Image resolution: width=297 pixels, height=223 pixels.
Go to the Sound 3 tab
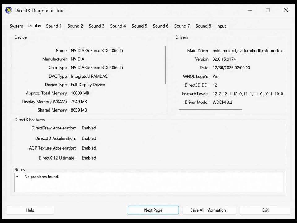tap(97, 26)
